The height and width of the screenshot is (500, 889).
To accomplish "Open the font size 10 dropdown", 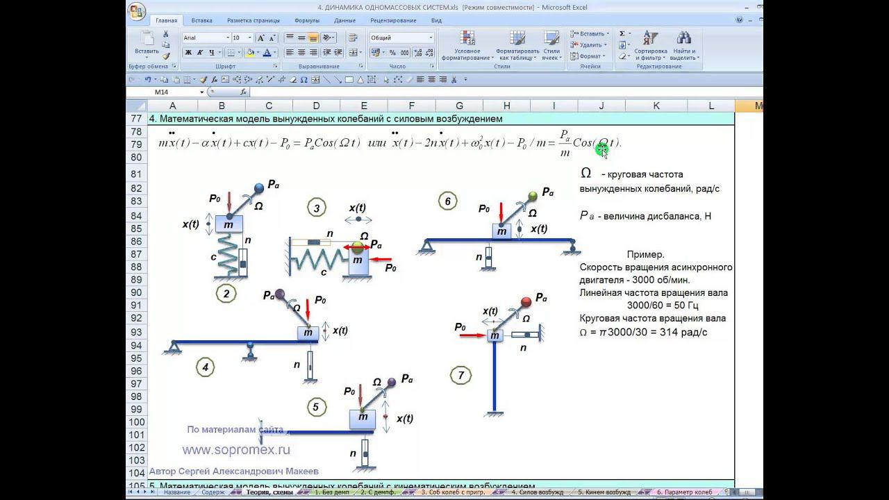I will coord(251,37).
